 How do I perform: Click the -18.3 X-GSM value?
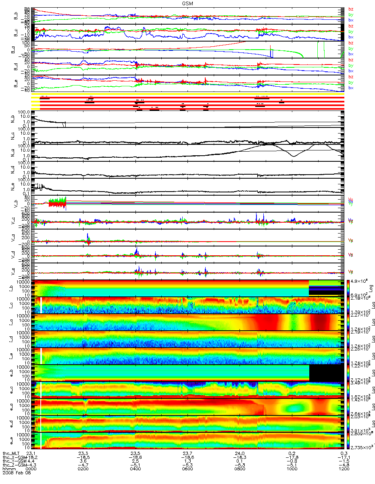240,458
